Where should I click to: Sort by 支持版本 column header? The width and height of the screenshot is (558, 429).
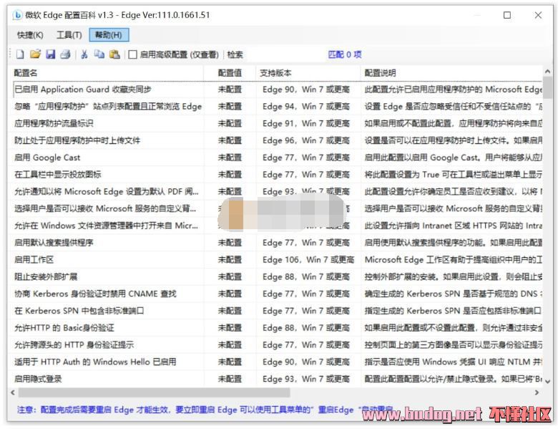tap(308, 73)
